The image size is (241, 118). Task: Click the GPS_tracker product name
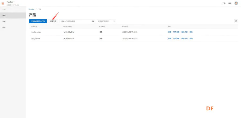(x=36, y=38)
